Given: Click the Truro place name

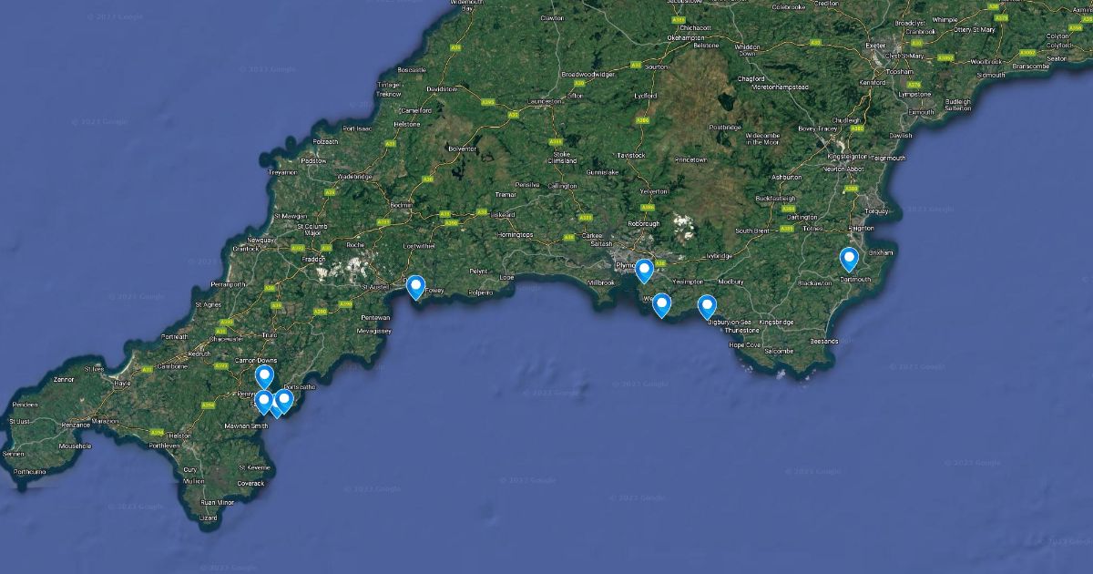Looking at the screenshot, I should 269,335.
